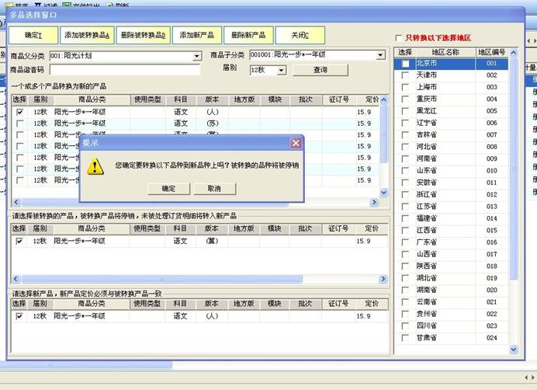Close the 提示 dialog with its X

(x=295, y=143)
